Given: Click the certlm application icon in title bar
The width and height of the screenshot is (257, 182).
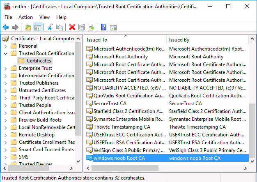Looking at the screenshot, I should [7, 7].
